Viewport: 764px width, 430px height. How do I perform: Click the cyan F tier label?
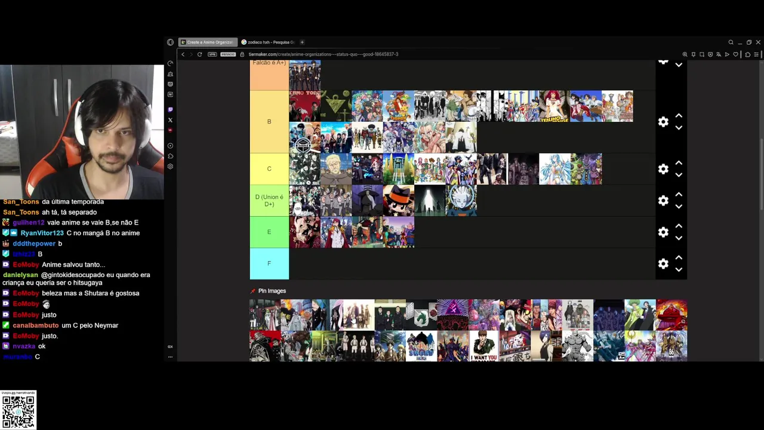pyautogui.click(x=269, y=263)
